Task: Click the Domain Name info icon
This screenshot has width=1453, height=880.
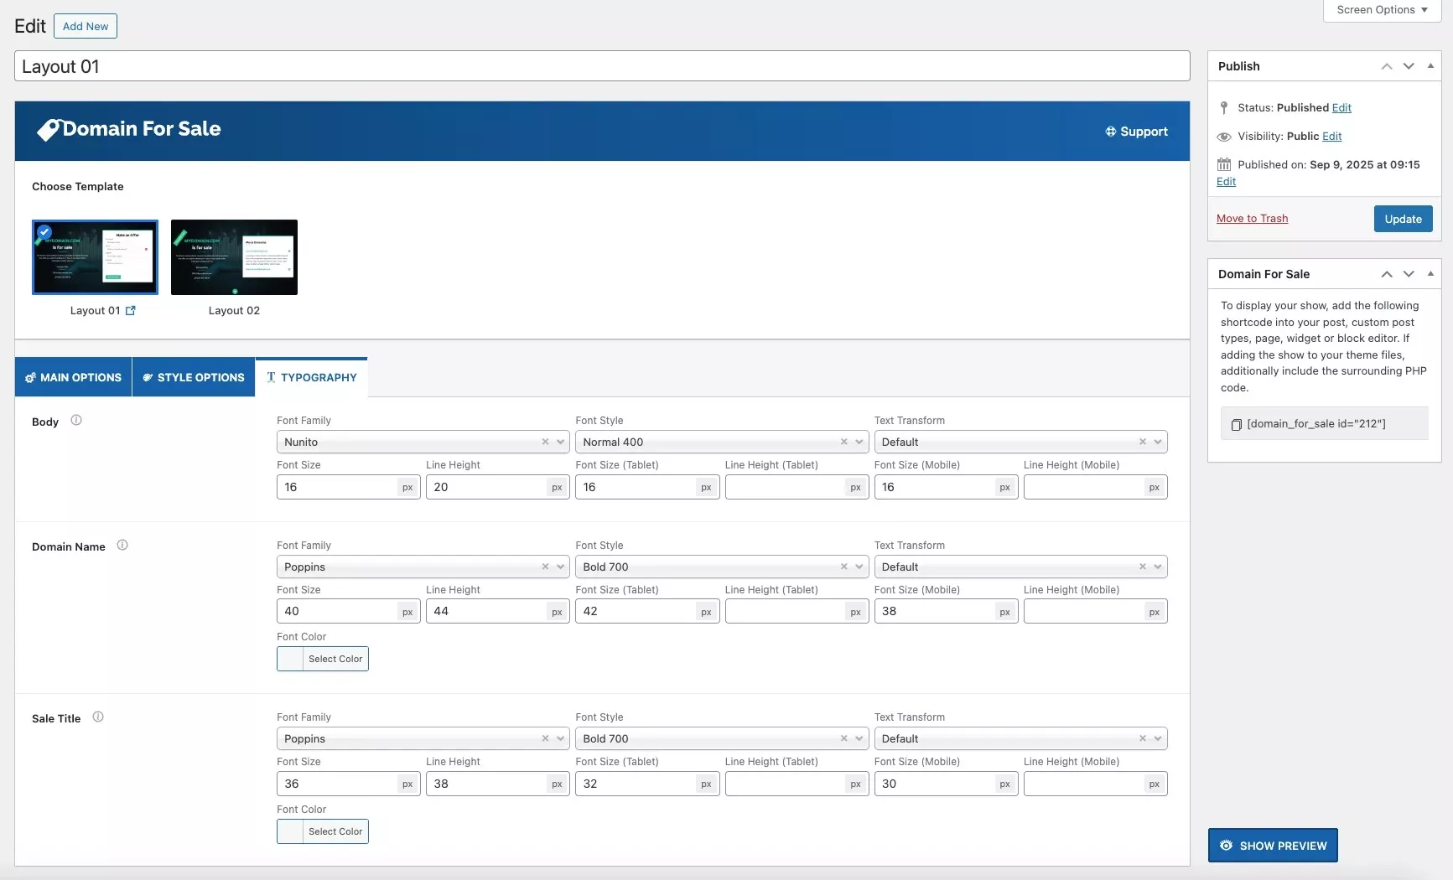Action: (122, 546)
